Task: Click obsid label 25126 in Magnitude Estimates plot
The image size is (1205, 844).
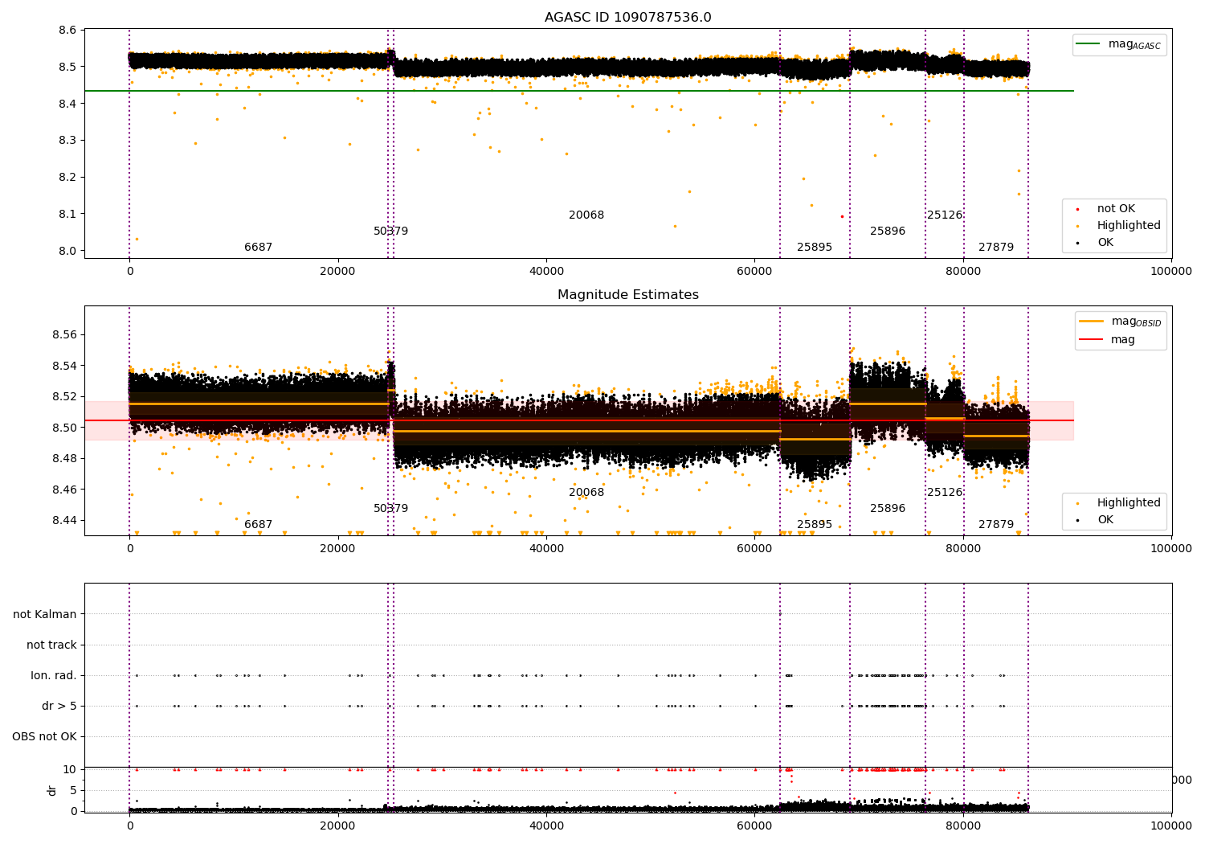Action: point(945,493)
